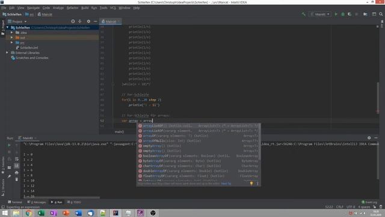Click the UTF-8 encoding in status bar

click(351, 207)
